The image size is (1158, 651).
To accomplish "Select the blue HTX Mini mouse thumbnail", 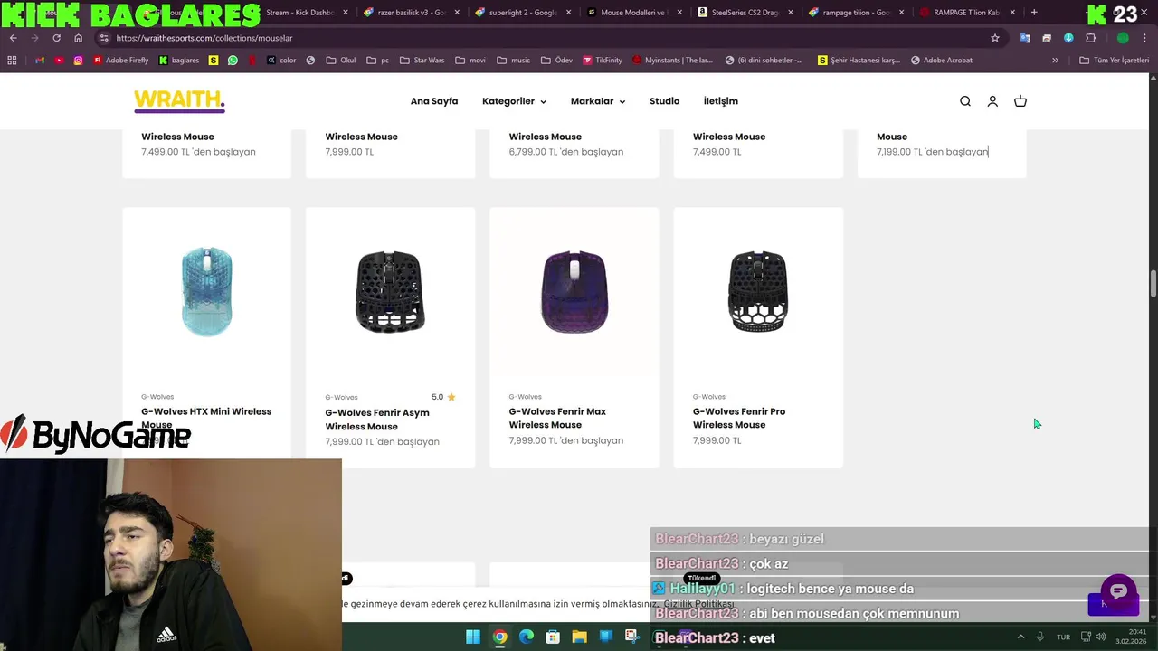I will pos(206,291).
